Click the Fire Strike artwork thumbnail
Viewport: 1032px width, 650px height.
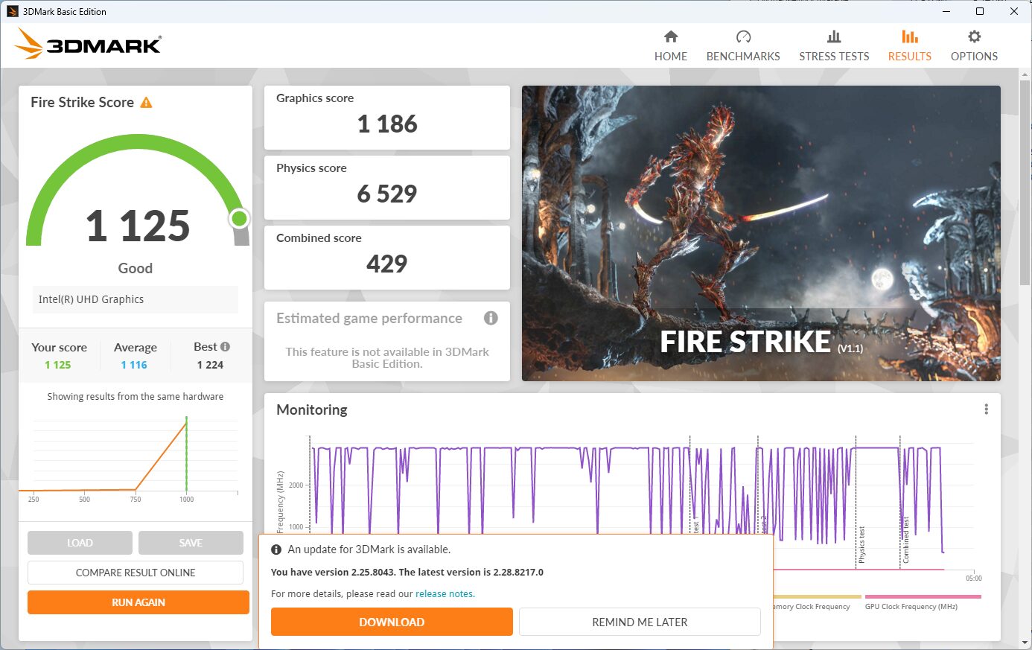coord(761,233)
